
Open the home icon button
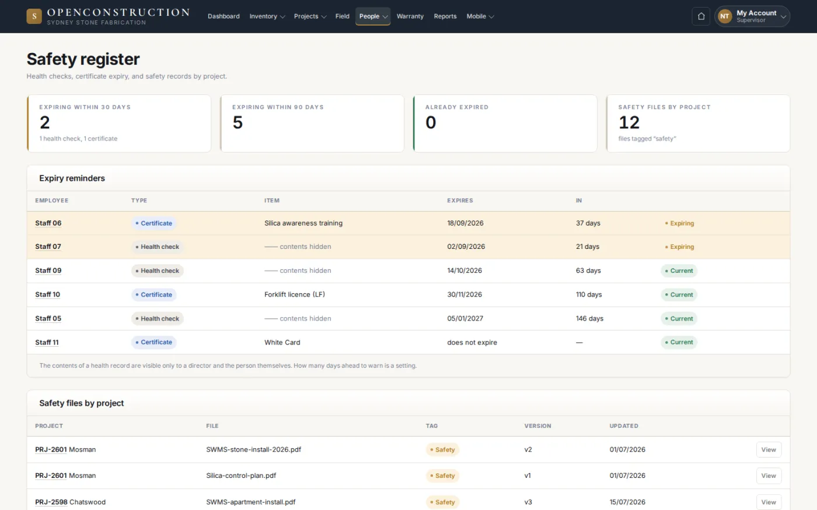(701, 16)
